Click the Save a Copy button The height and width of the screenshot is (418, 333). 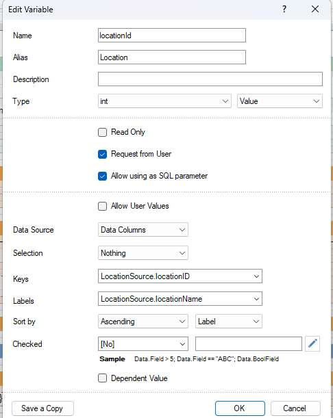coord(42,408)
